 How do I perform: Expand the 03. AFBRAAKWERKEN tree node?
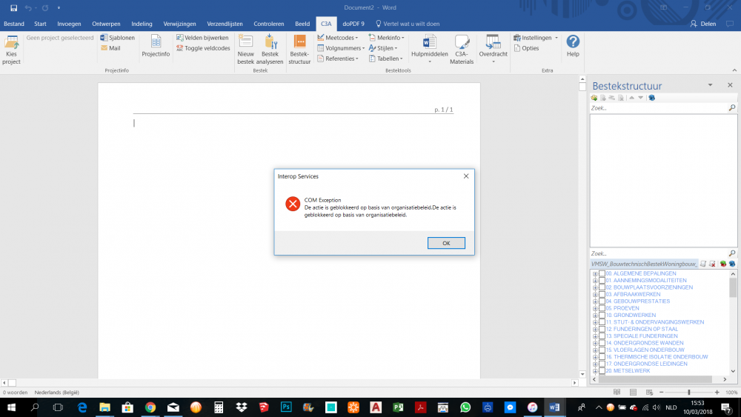(595, 295)
